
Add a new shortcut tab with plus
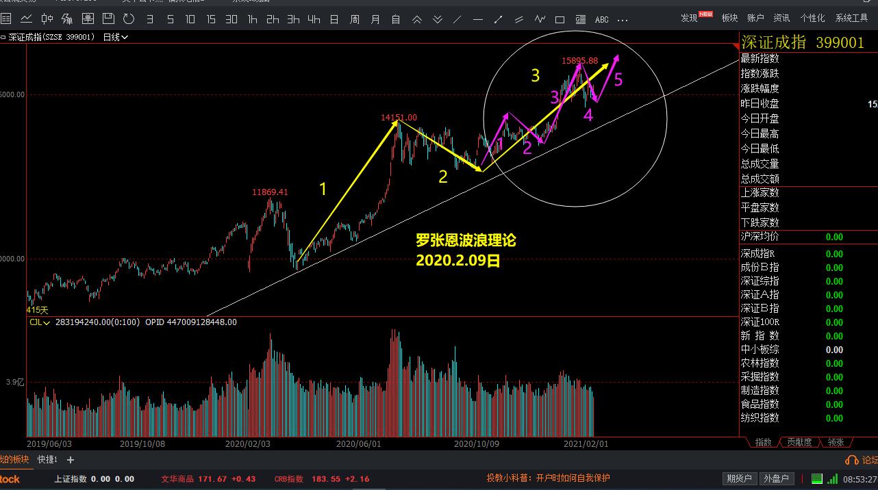coord(70,460)
